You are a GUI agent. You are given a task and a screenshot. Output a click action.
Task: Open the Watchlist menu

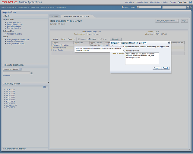(x=50, y=7)
